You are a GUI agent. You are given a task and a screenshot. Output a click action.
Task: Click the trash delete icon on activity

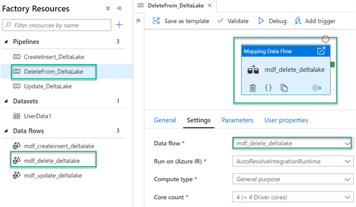click(252, 88)
